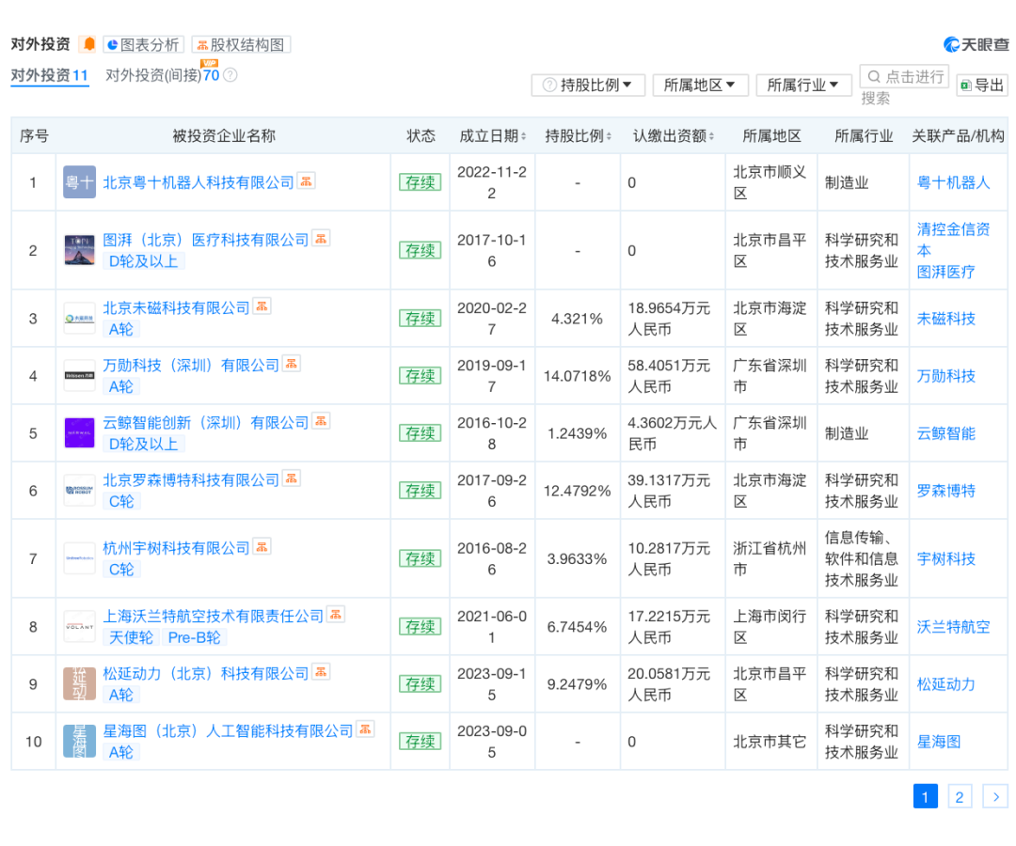Click the 星海图 company logo thumbnail
This screenshot has height=846, width=1016.
79,742
